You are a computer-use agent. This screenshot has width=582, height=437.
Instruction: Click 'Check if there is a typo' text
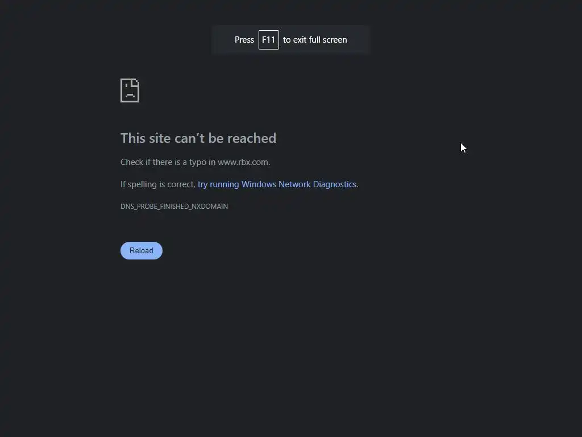163,162
